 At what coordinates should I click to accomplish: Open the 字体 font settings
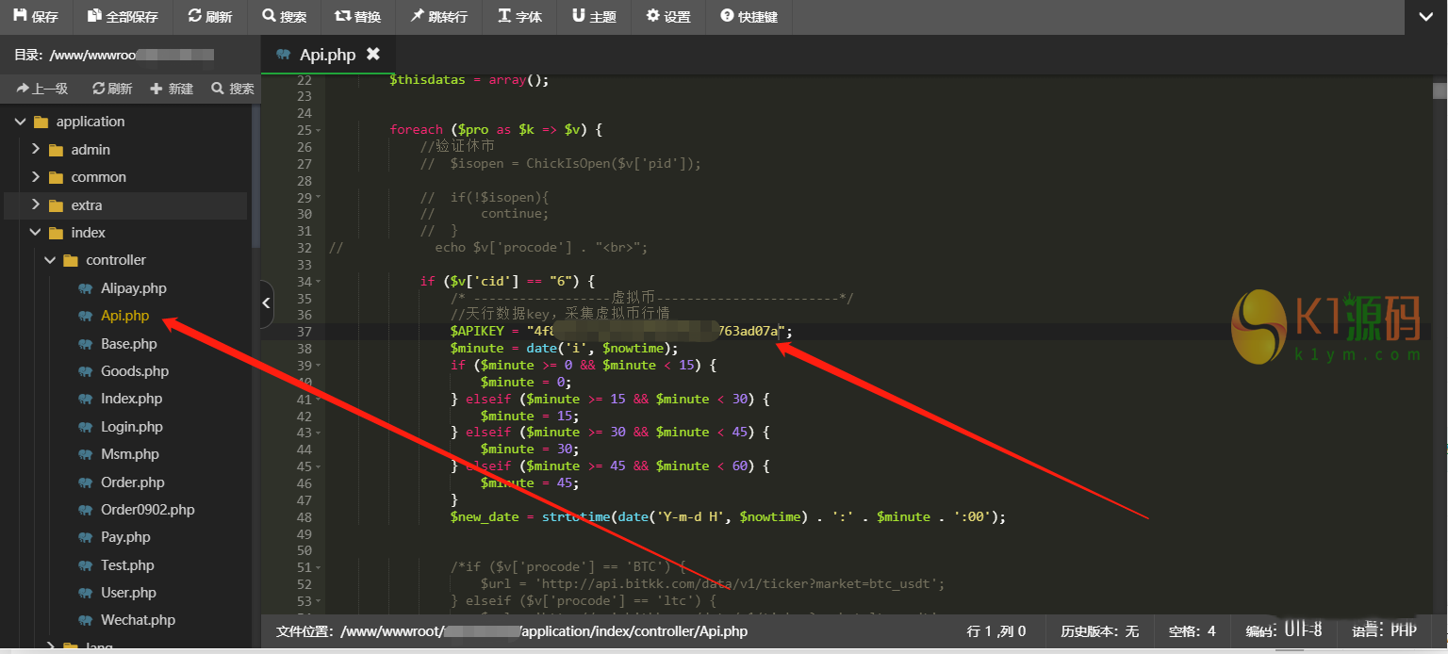505,16
